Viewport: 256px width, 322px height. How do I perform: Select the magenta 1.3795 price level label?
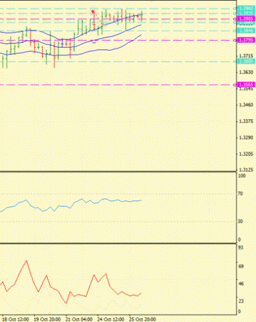(246, 40)
